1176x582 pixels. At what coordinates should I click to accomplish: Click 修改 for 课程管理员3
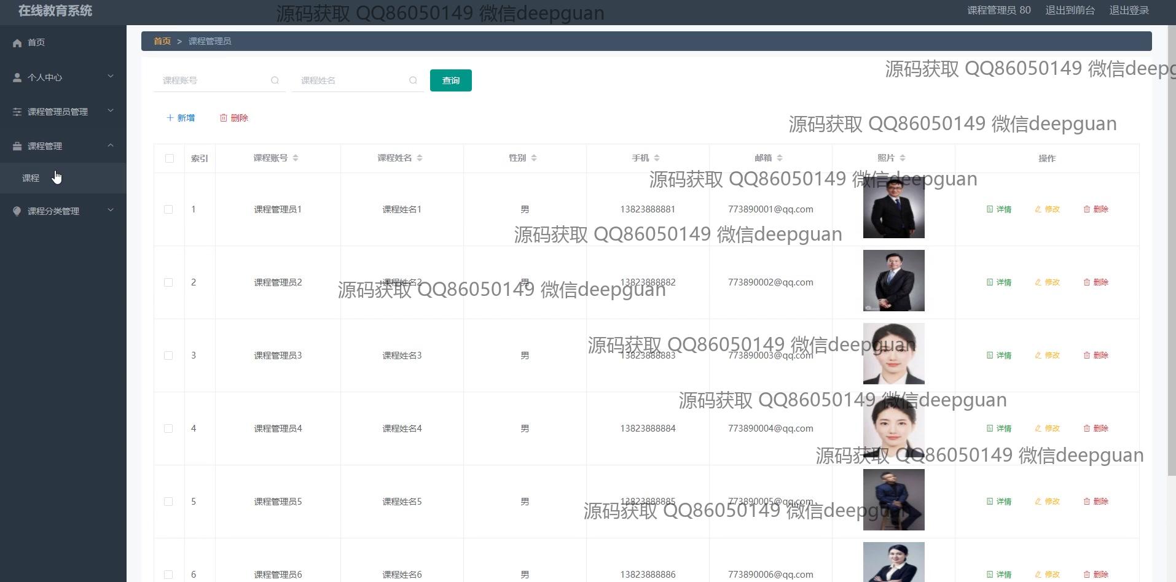(1048, 355)
